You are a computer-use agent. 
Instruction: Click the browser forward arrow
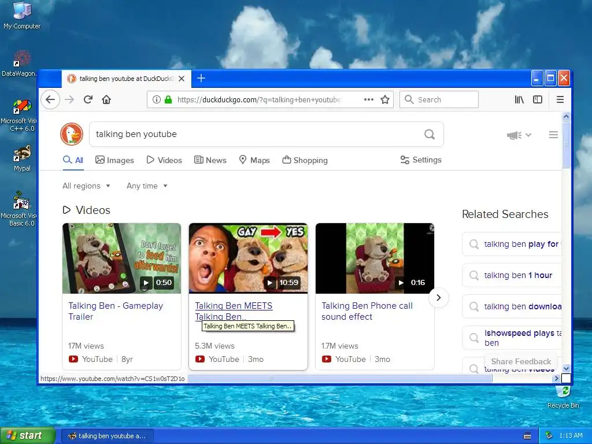click(x=69, y=99)
